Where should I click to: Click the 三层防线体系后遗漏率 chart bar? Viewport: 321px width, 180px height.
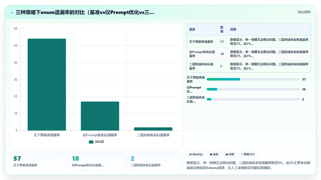pos(153,129)
